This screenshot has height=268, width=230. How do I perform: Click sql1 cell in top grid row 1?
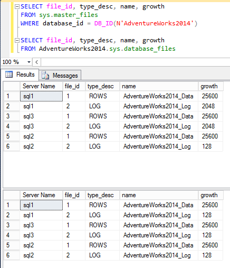pyautogui.click(x=41, y=96)
